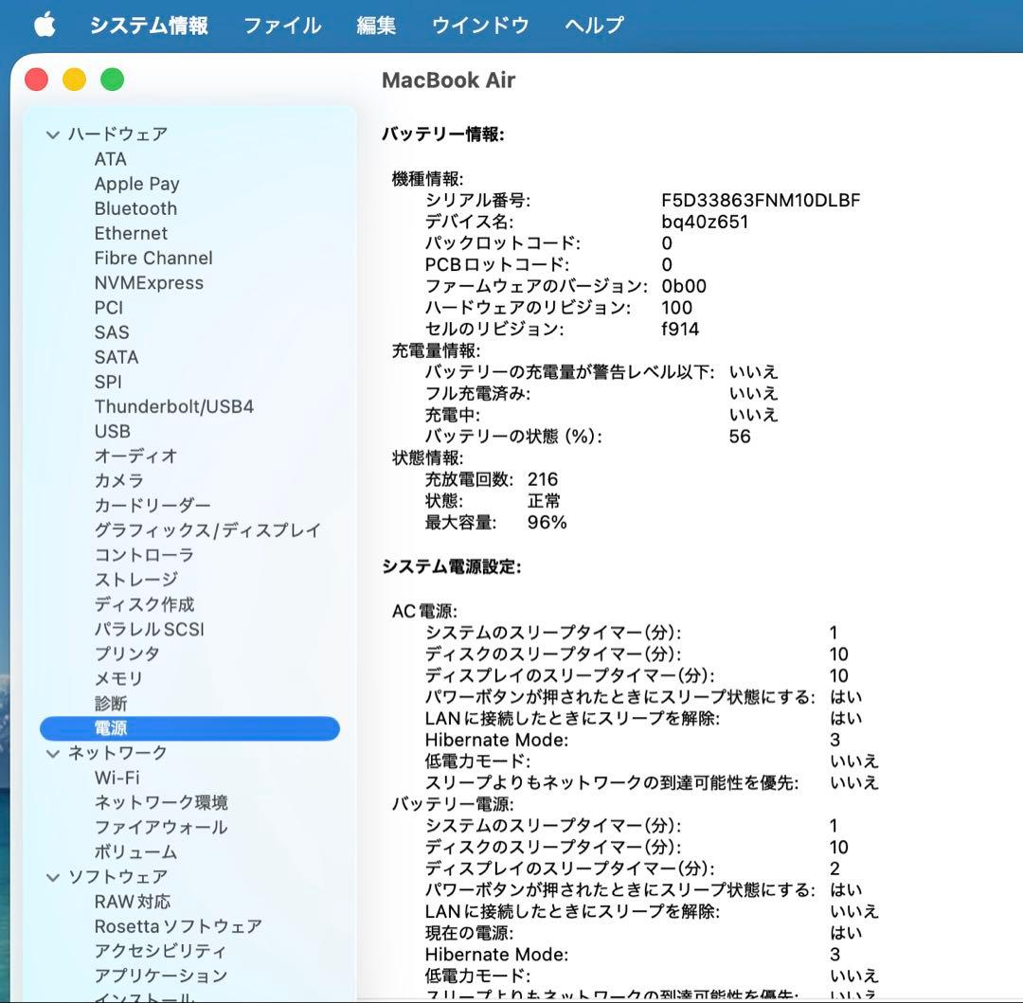
Task: Click the device name bq40z651
Action: tap(705, 222)
